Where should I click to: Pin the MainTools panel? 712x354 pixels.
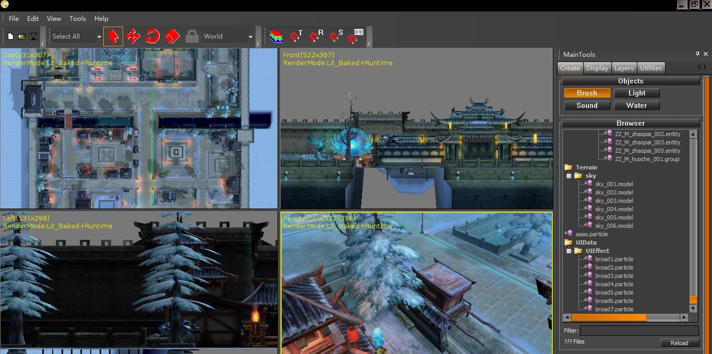tap(697, 54)
